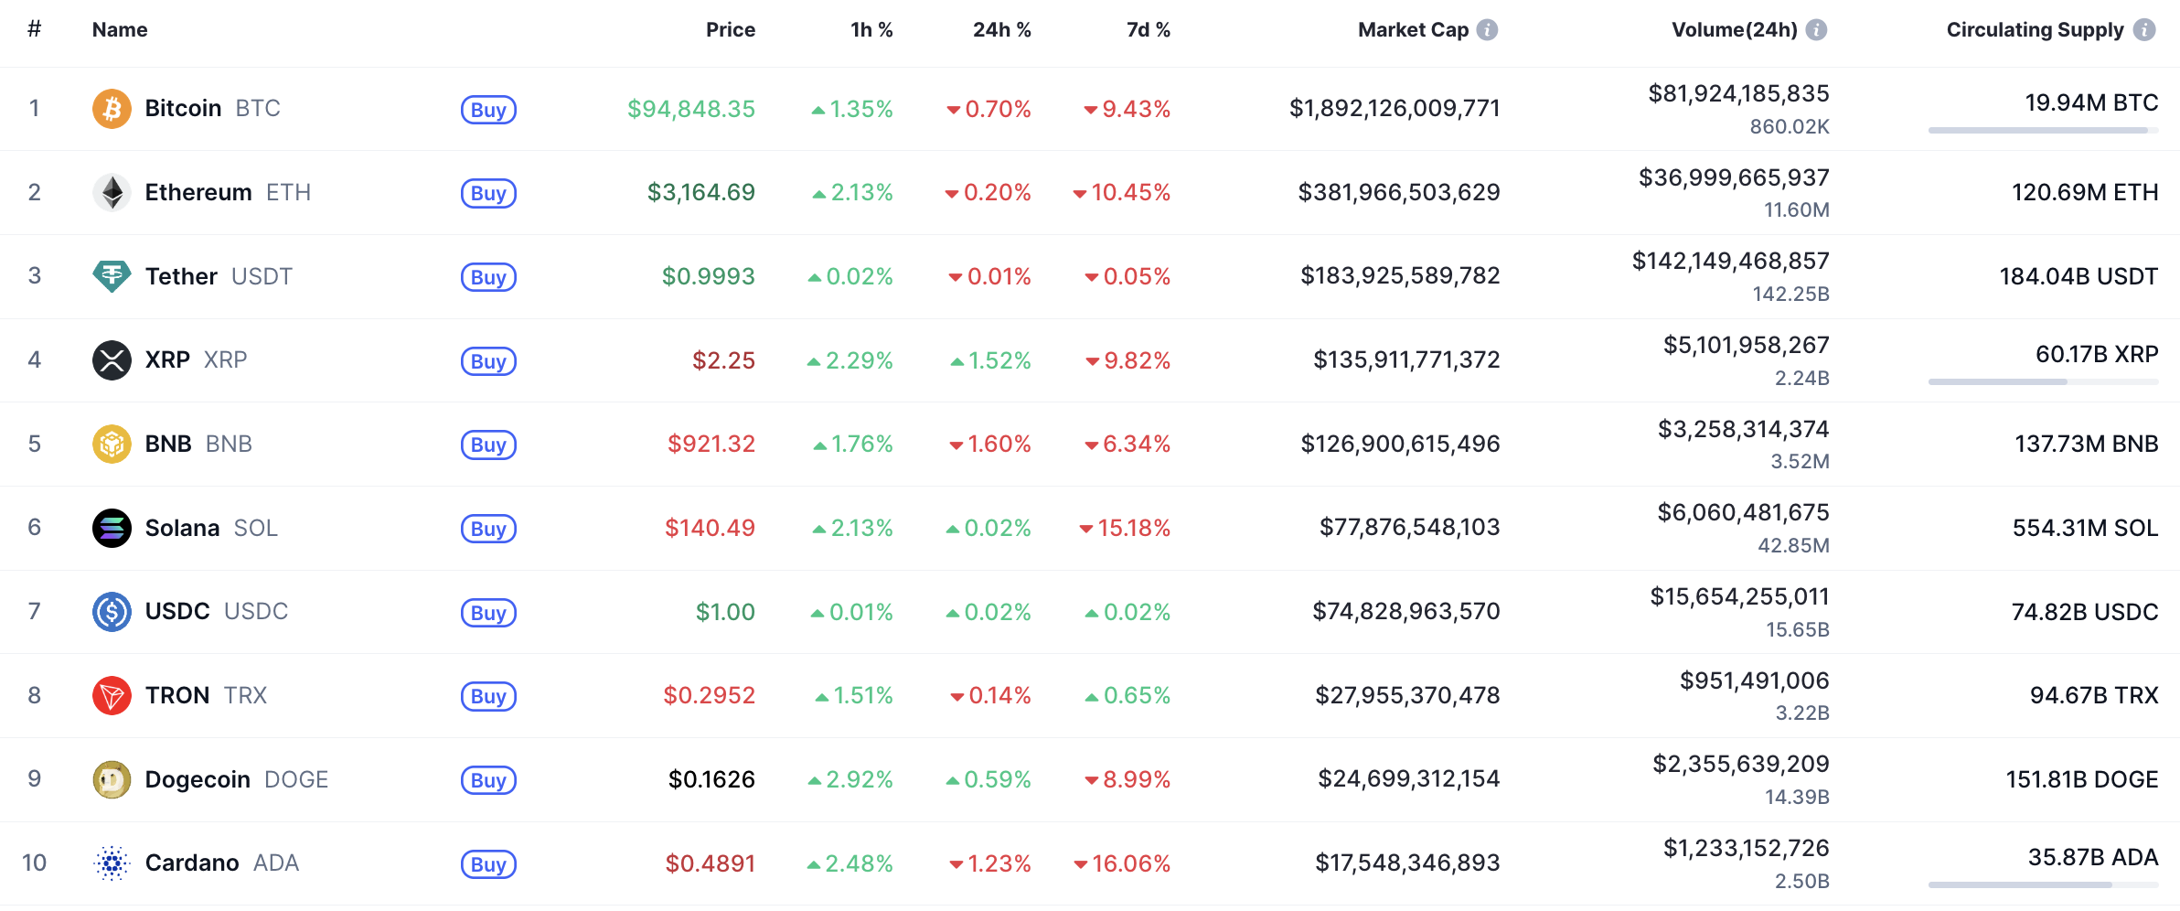Click the Solana logo icon
The image size is (2180, 911).
click(112, 528)
